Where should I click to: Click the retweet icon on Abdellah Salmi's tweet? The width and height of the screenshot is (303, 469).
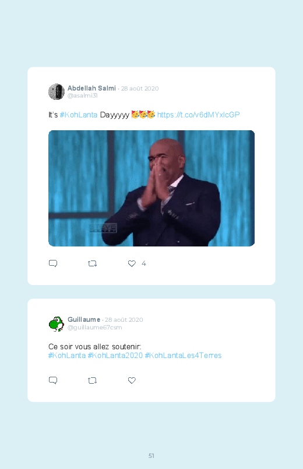point(92,263)
